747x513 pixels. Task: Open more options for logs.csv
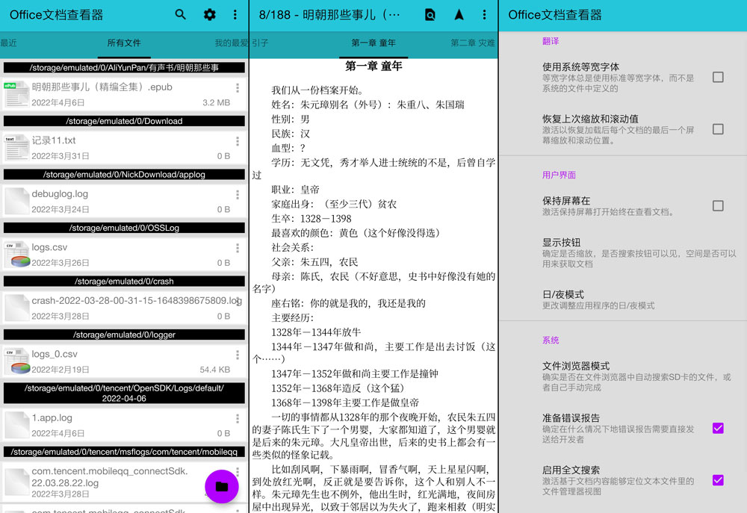point(238,248)
